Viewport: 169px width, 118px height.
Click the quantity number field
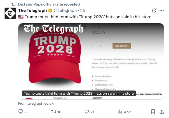(101, 46)
